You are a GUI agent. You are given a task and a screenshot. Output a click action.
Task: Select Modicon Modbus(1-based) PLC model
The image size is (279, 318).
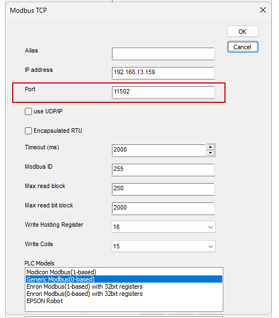coord(61,272)
